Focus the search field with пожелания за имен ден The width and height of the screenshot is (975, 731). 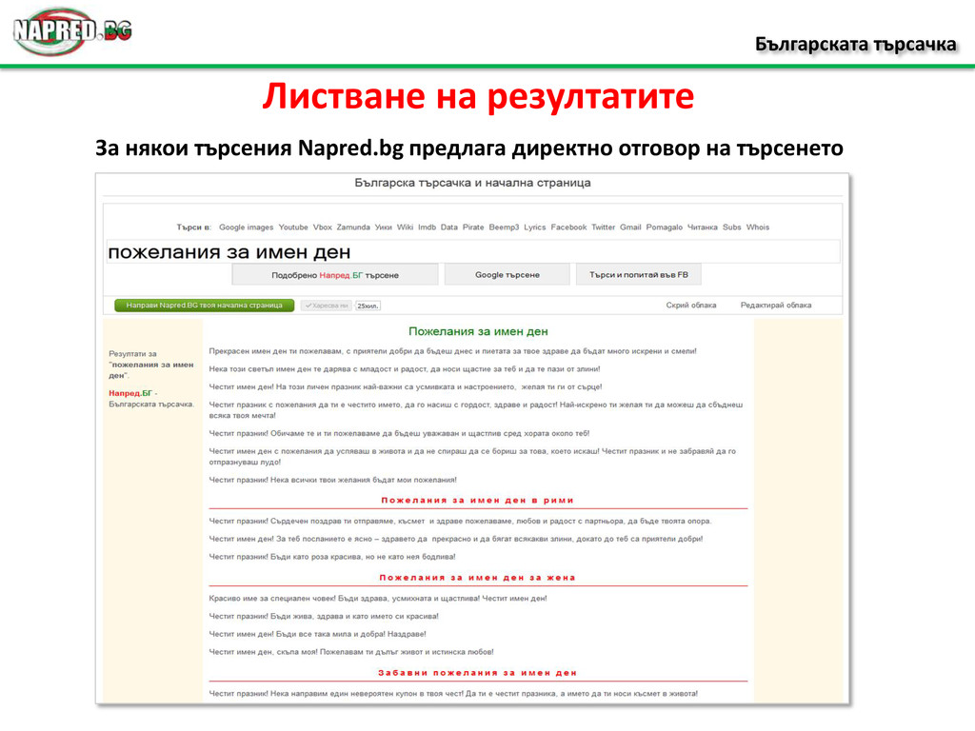click(472, 251)
